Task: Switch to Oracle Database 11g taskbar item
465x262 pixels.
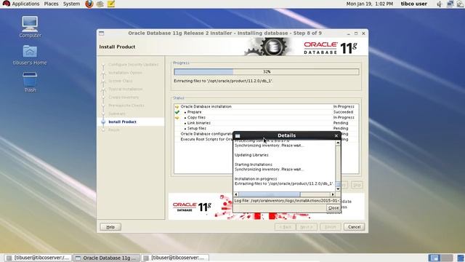Action: coord(107,258)
